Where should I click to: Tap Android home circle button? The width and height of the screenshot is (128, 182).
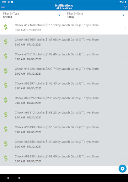(19, 178)
